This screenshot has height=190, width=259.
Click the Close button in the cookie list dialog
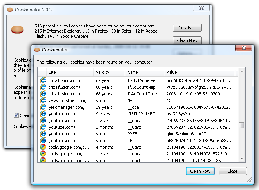coord(233,171)
